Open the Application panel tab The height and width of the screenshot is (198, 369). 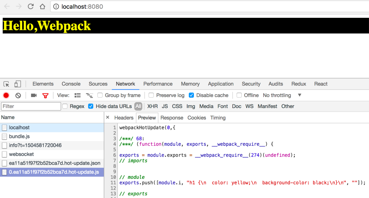(x=221, y=84)
